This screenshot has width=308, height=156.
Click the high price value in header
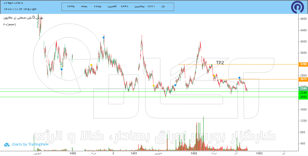tap(124, 6)
